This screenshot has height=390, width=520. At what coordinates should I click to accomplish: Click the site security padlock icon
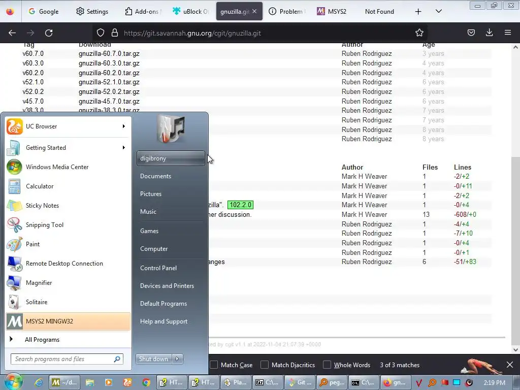click(115, 33)
